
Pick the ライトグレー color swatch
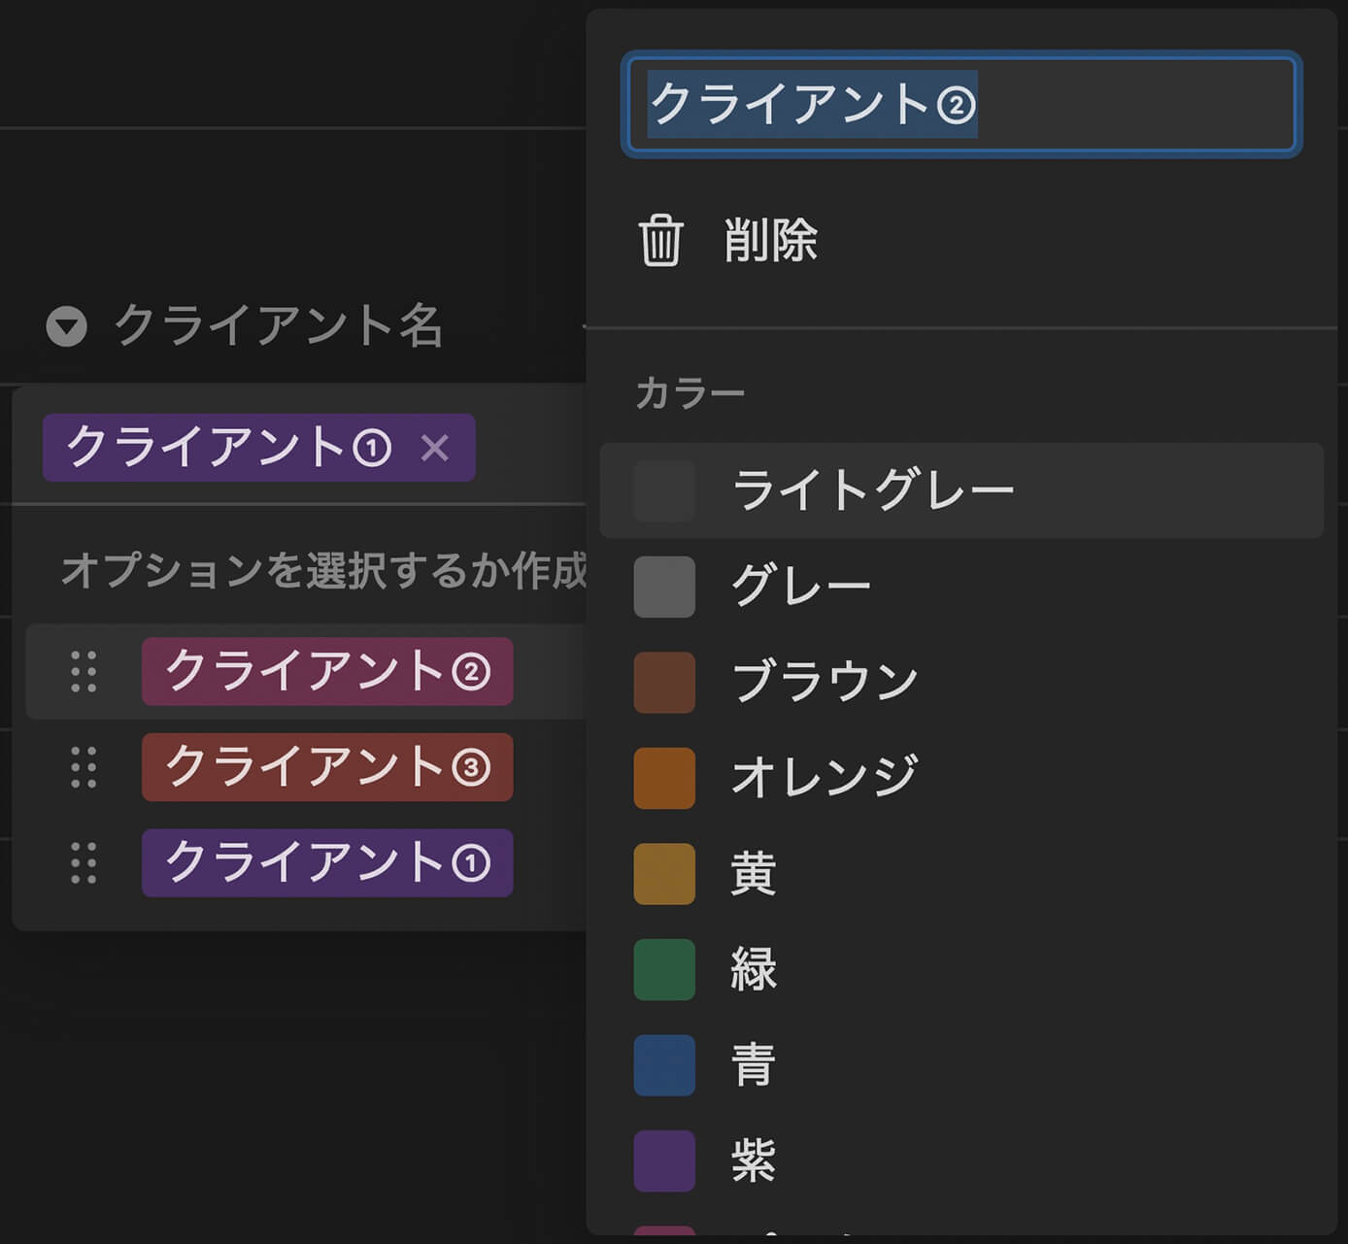664,491
